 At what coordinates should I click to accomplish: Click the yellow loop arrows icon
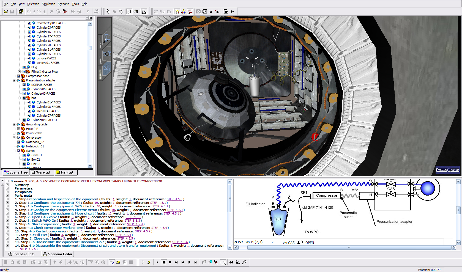click(149, 262)
